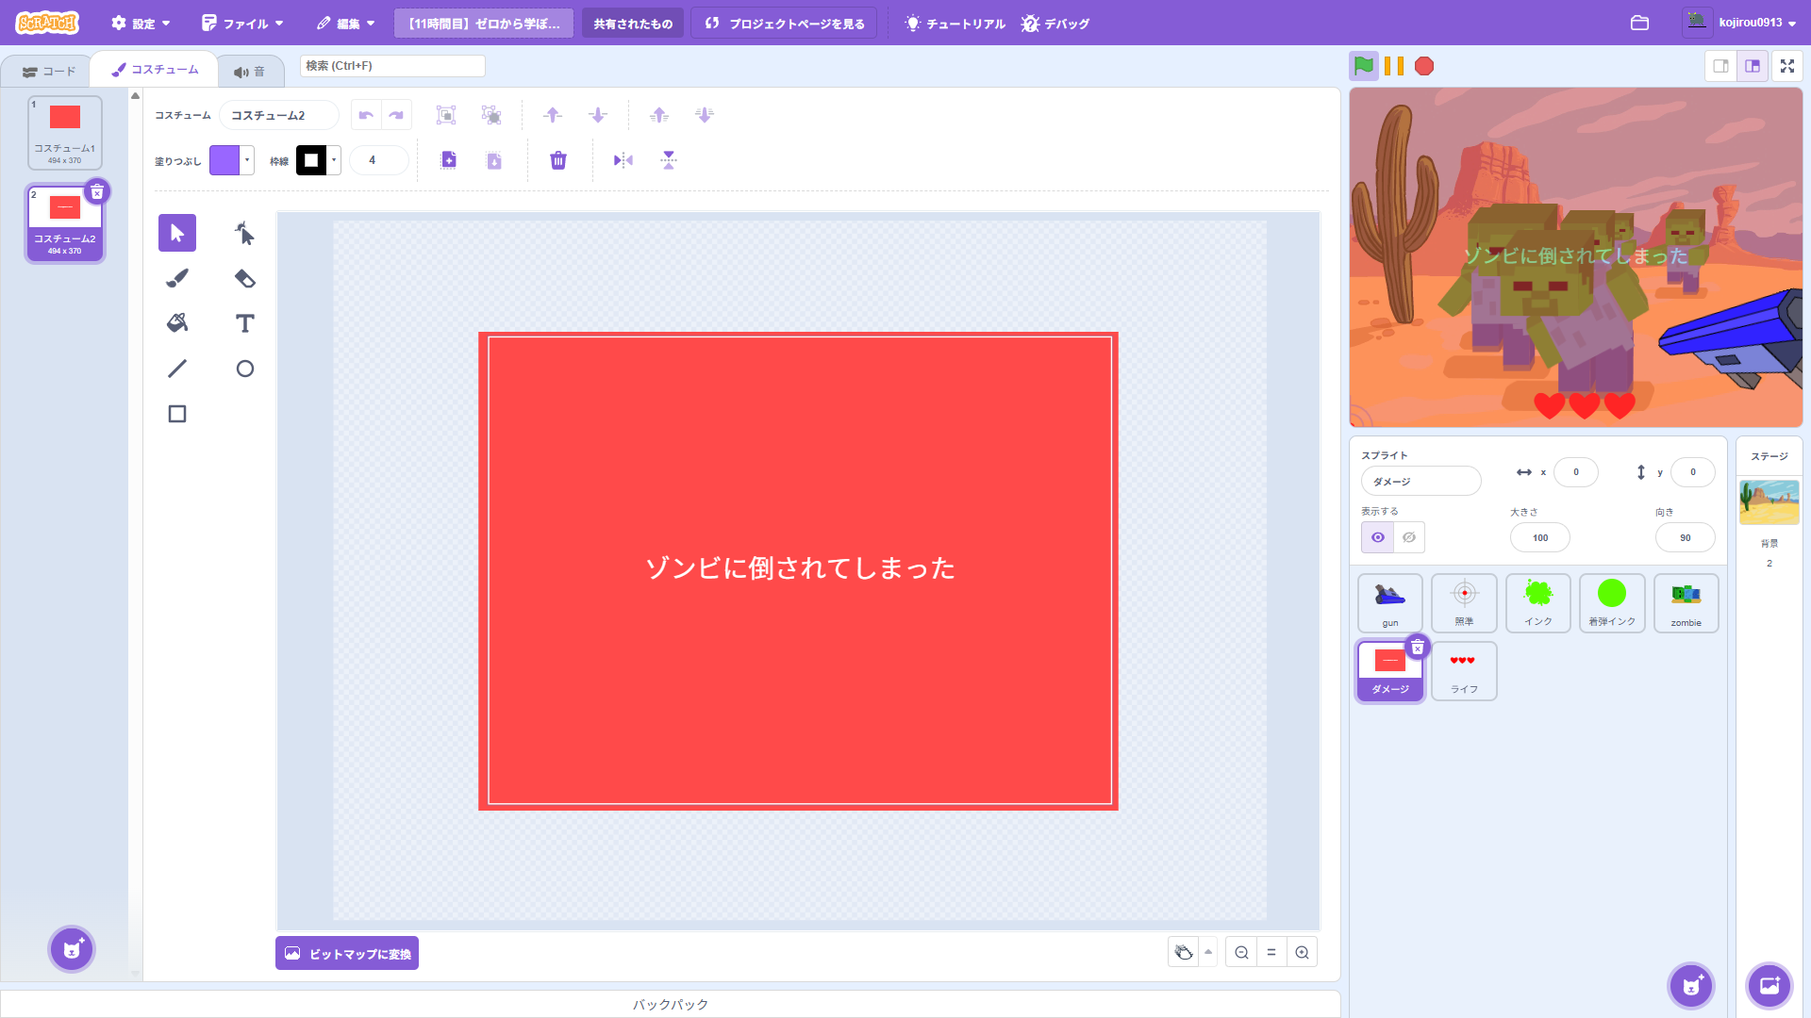Image resolution: width=1811 pixels, height=1018 pixels.
Task: Click the trash delete icon in toolbar
Action: [558, 160]
